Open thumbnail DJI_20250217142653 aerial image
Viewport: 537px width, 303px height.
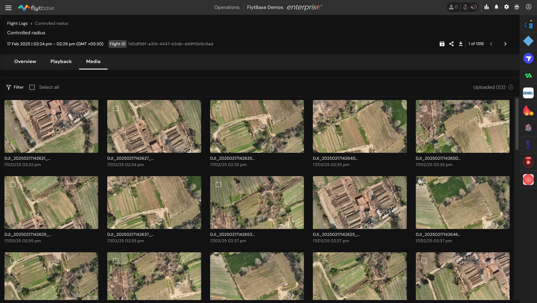coord(257,203)
